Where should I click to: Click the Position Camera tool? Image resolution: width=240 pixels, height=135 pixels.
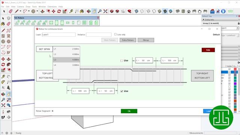click(3, 112)
